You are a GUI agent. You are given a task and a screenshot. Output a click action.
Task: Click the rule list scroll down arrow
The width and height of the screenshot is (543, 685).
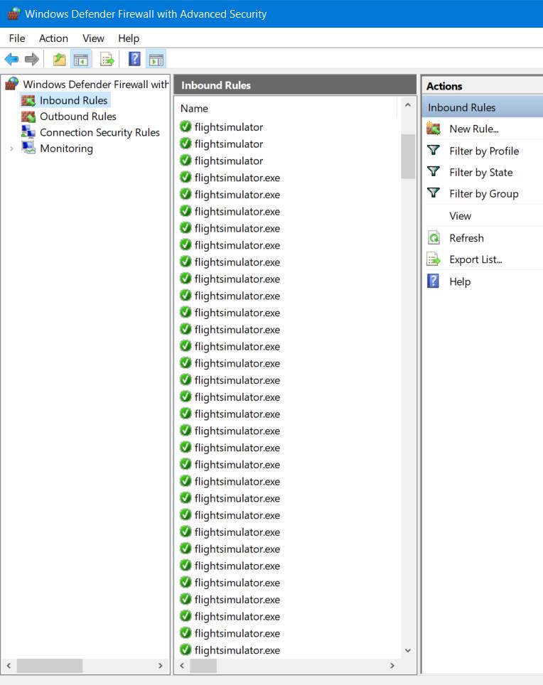pos(407,650)
